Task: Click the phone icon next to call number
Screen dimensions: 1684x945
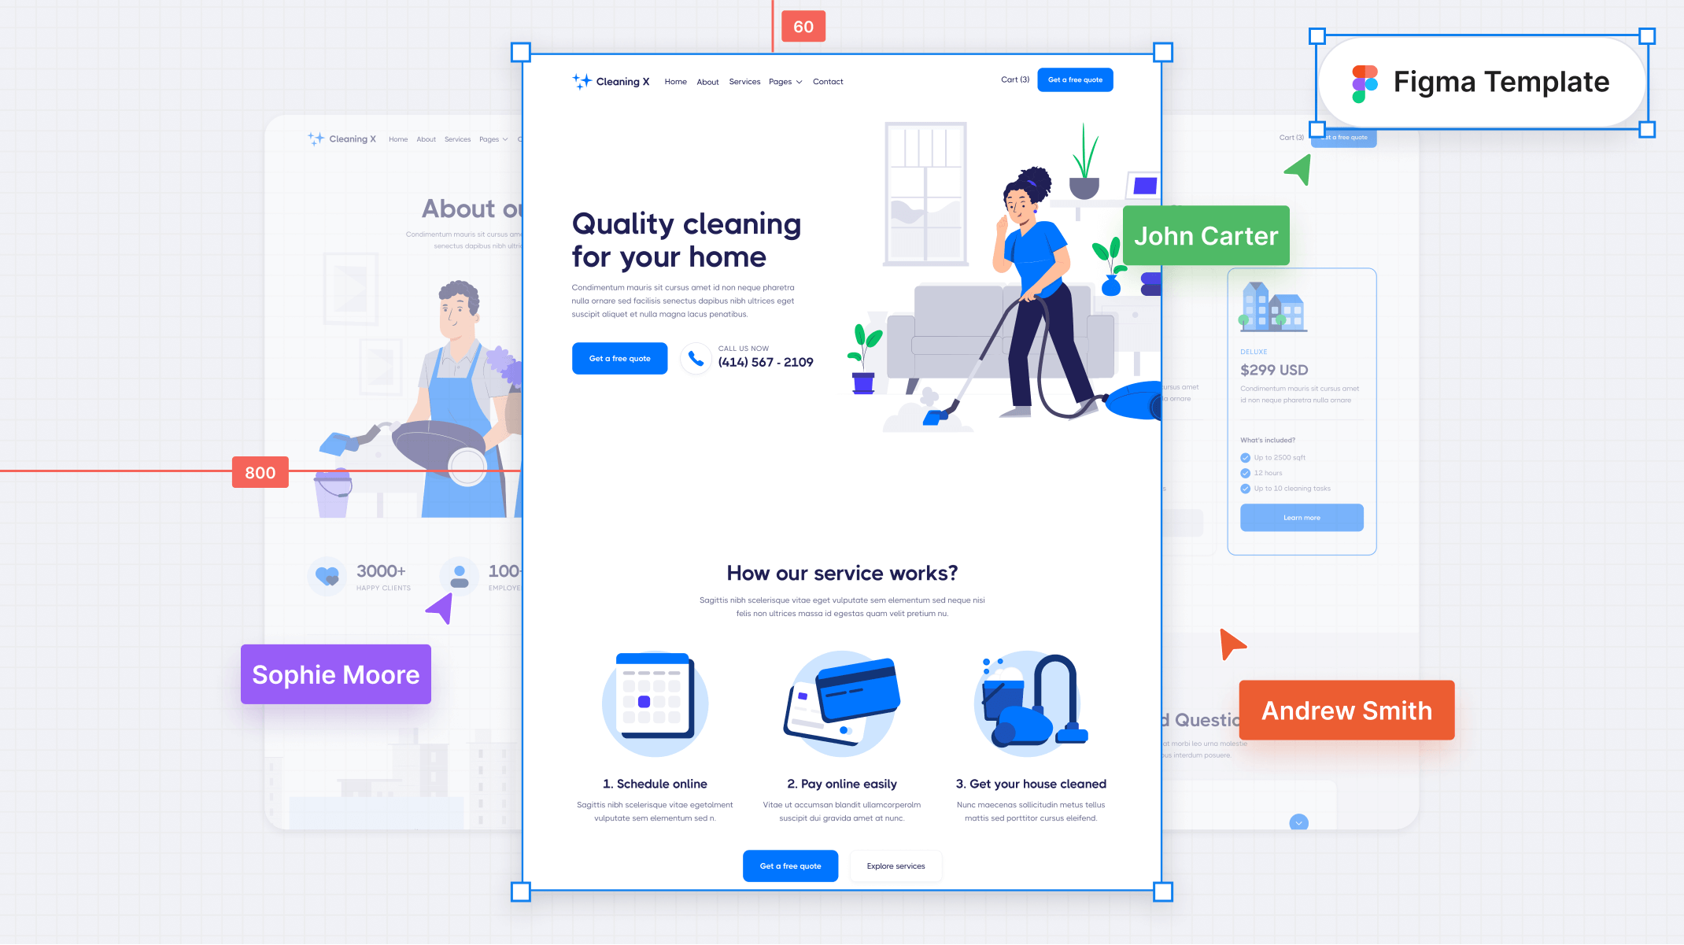Action: 696,356
